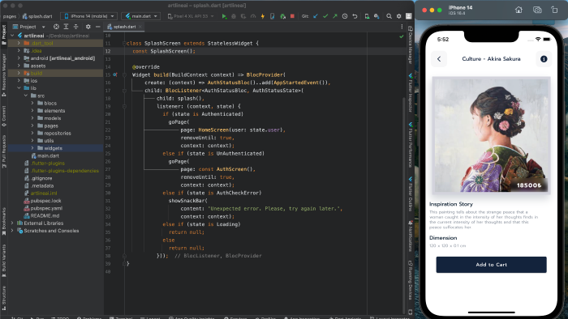Rotate the iPhone simulator device
The image size is (568, 319).
[x=554, y=10]
